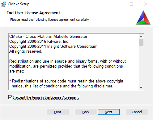Click the license scrollbar down arrow

click(141, 87)
